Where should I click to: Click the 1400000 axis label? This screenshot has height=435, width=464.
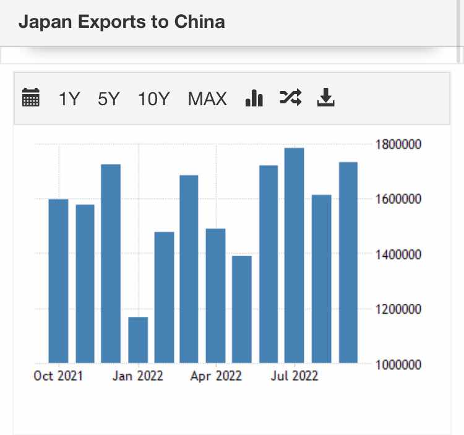coord(398,255)
